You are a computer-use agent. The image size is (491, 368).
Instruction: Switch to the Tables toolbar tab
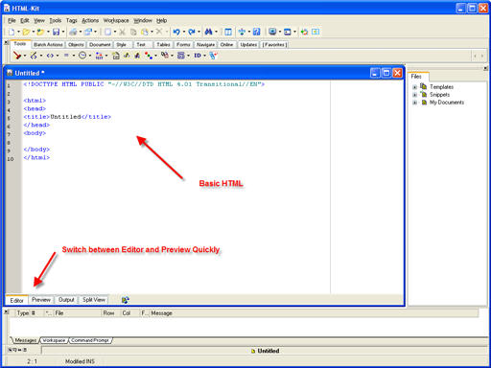(x=163, y=45)
